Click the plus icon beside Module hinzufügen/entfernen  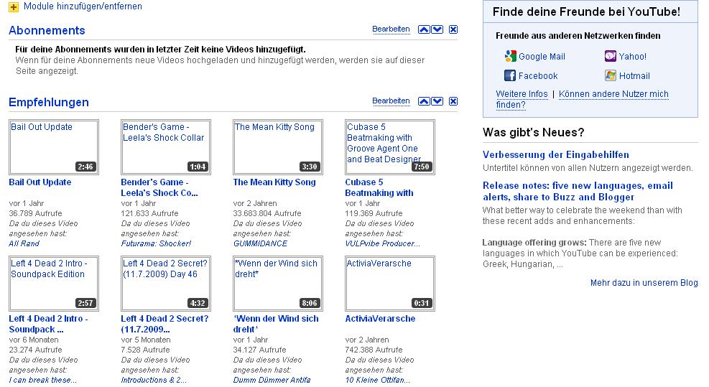(x=14, y=6)
